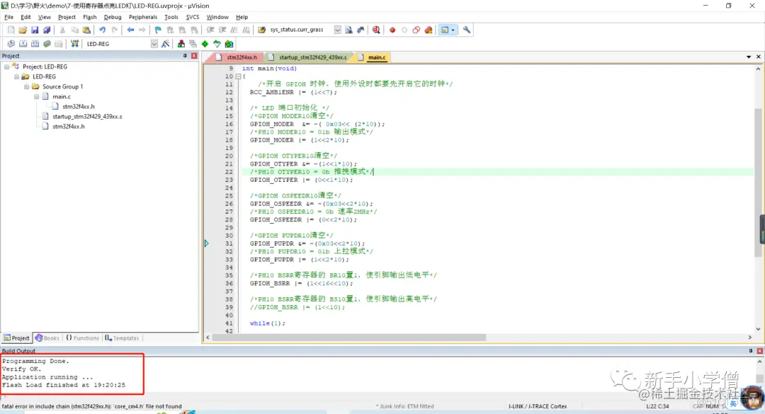The image size is (765, 414).
Task: Switch to the Templates panel tab
Action: coord(122,338)
